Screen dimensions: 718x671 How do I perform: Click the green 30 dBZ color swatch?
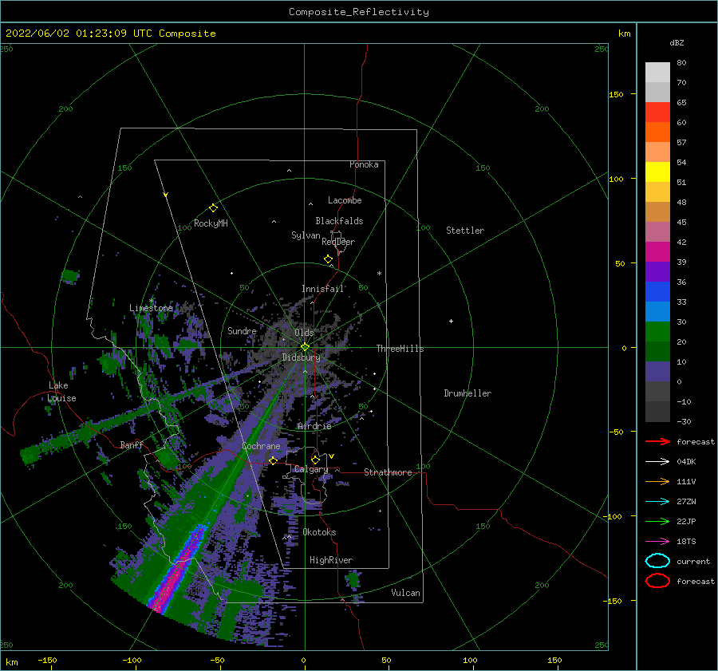pos(657,332)
